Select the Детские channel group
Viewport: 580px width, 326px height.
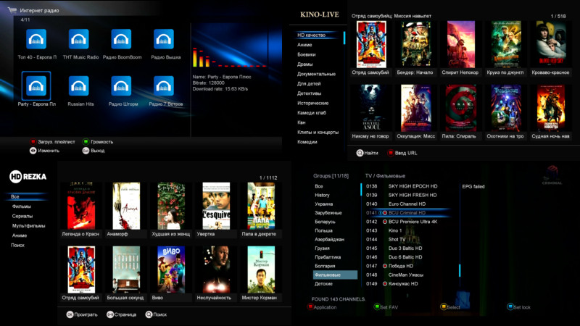click(x=323, y=284)
